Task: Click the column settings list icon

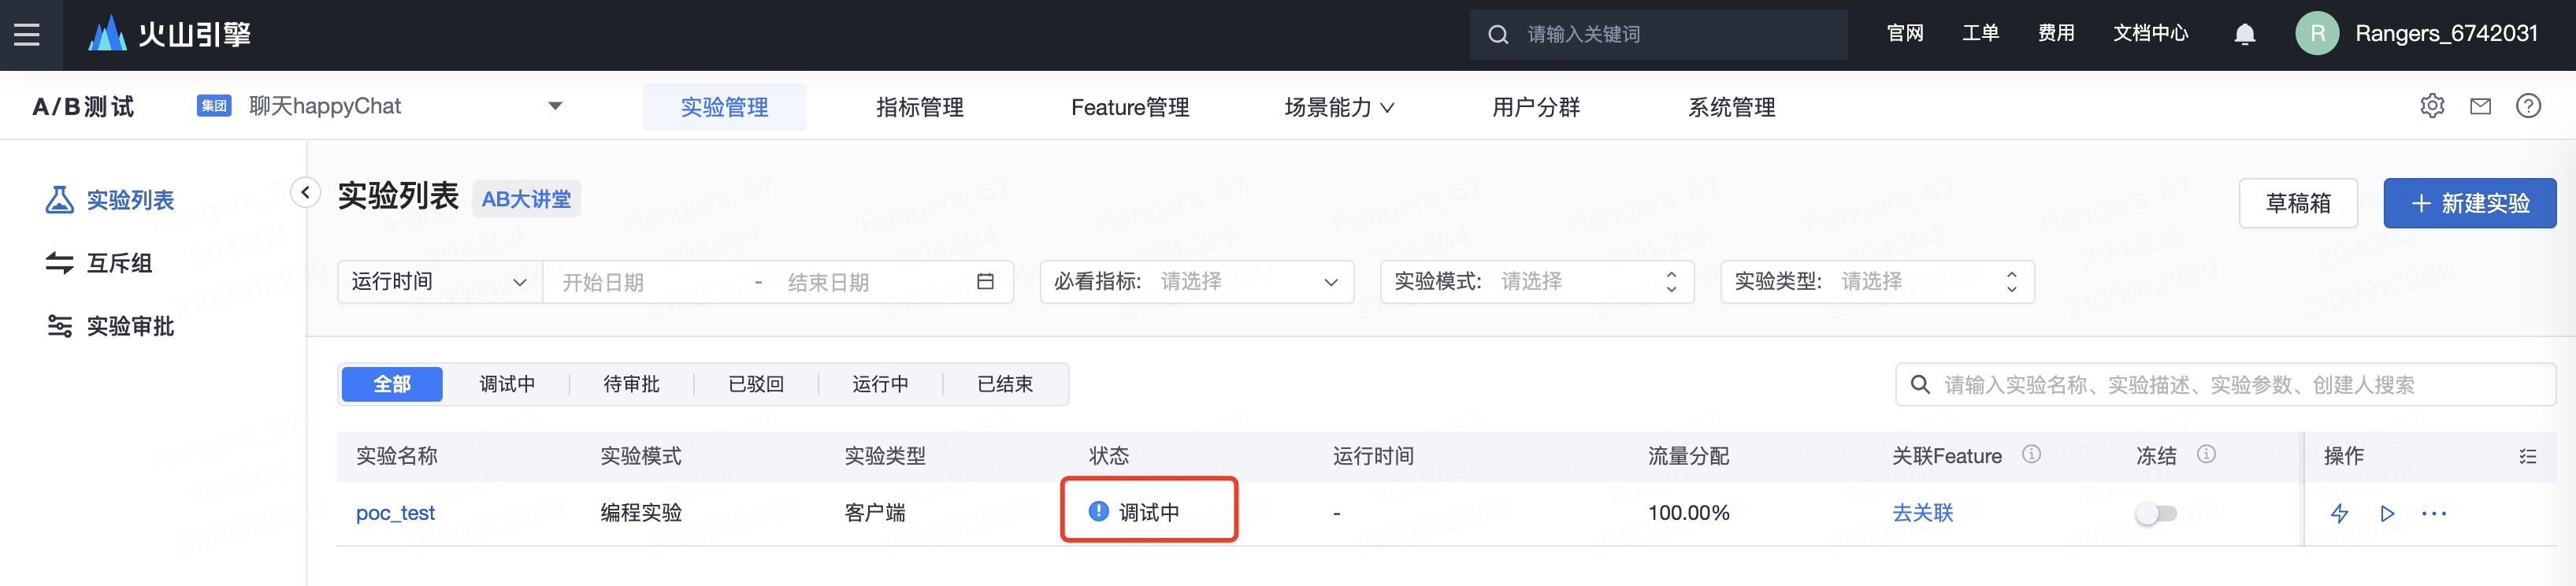Action: click(2527, 456)
